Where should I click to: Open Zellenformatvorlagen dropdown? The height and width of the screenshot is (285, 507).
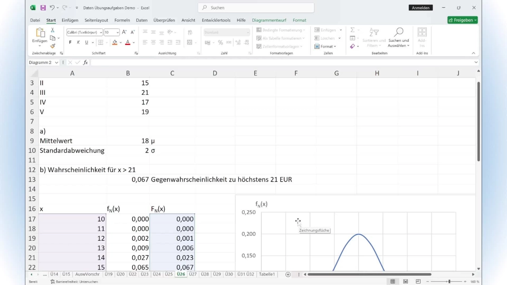pyautogui.click(x=280, y=47)
